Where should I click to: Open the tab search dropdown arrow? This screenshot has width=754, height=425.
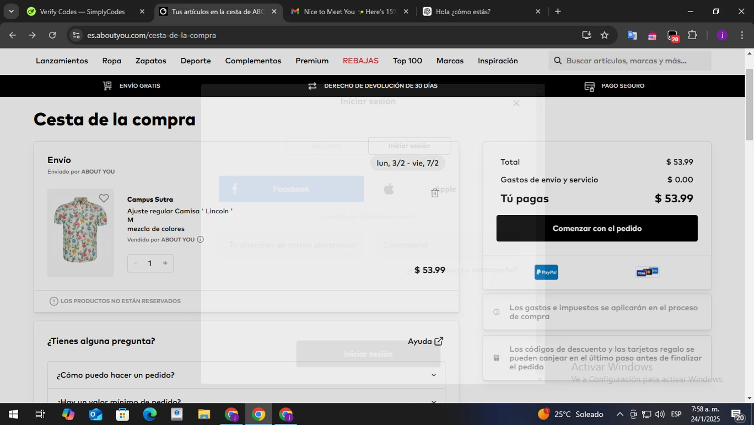point(11,11)
